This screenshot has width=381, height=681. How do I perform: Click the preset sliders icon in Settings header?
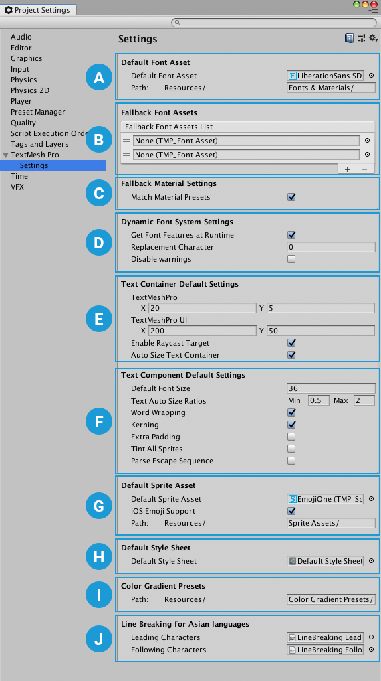coord(362,38)
